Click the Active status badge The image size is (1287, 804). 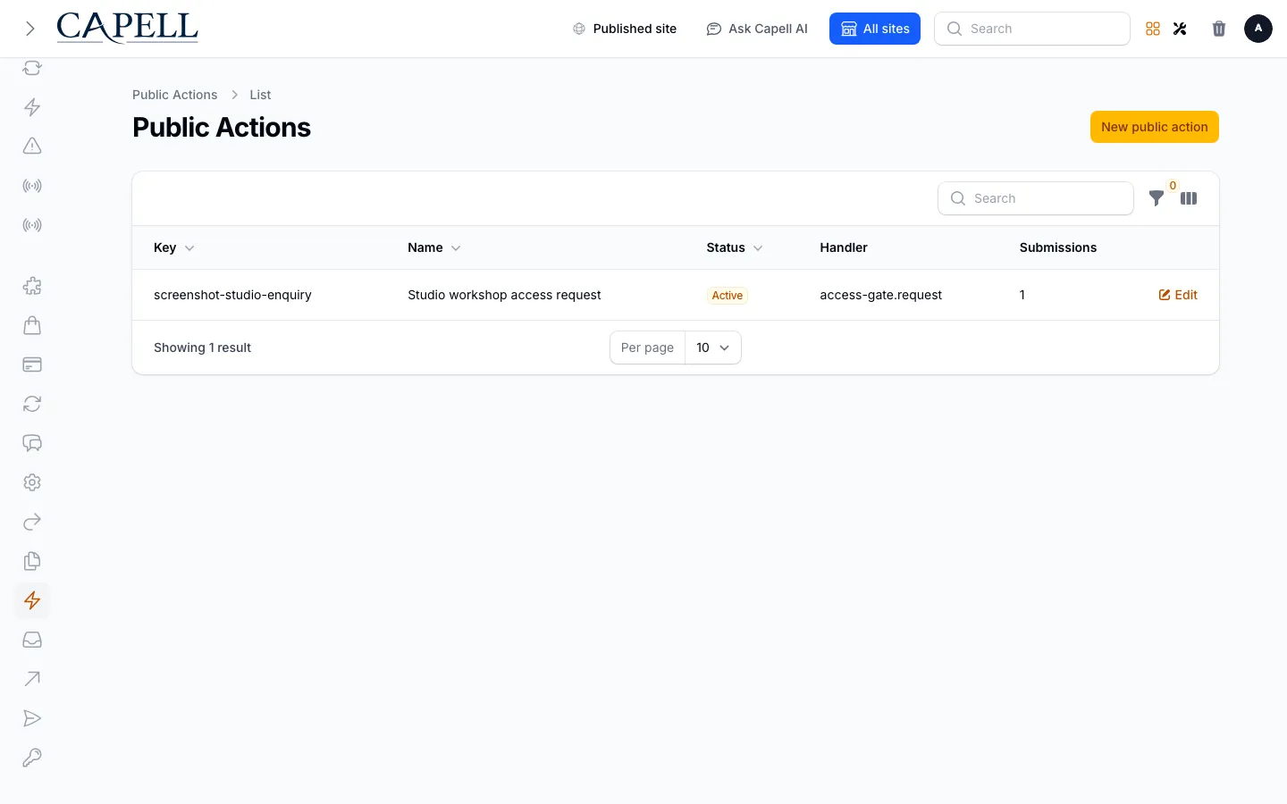coord(728,296)
